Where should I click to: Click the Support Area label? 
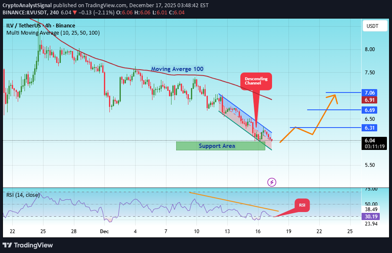(217, 146)
